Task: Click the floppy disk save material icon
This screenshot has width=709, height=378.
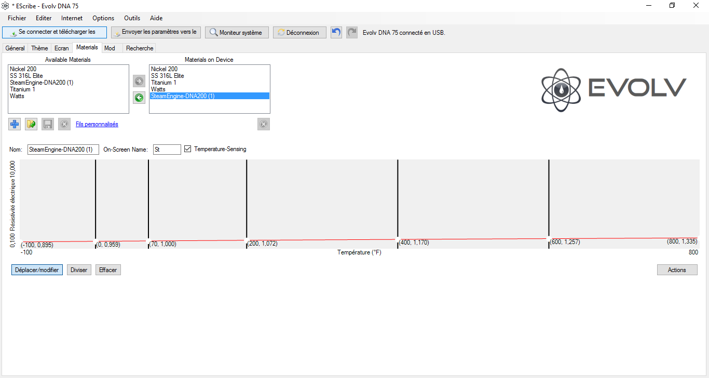Action: (48, 124)
